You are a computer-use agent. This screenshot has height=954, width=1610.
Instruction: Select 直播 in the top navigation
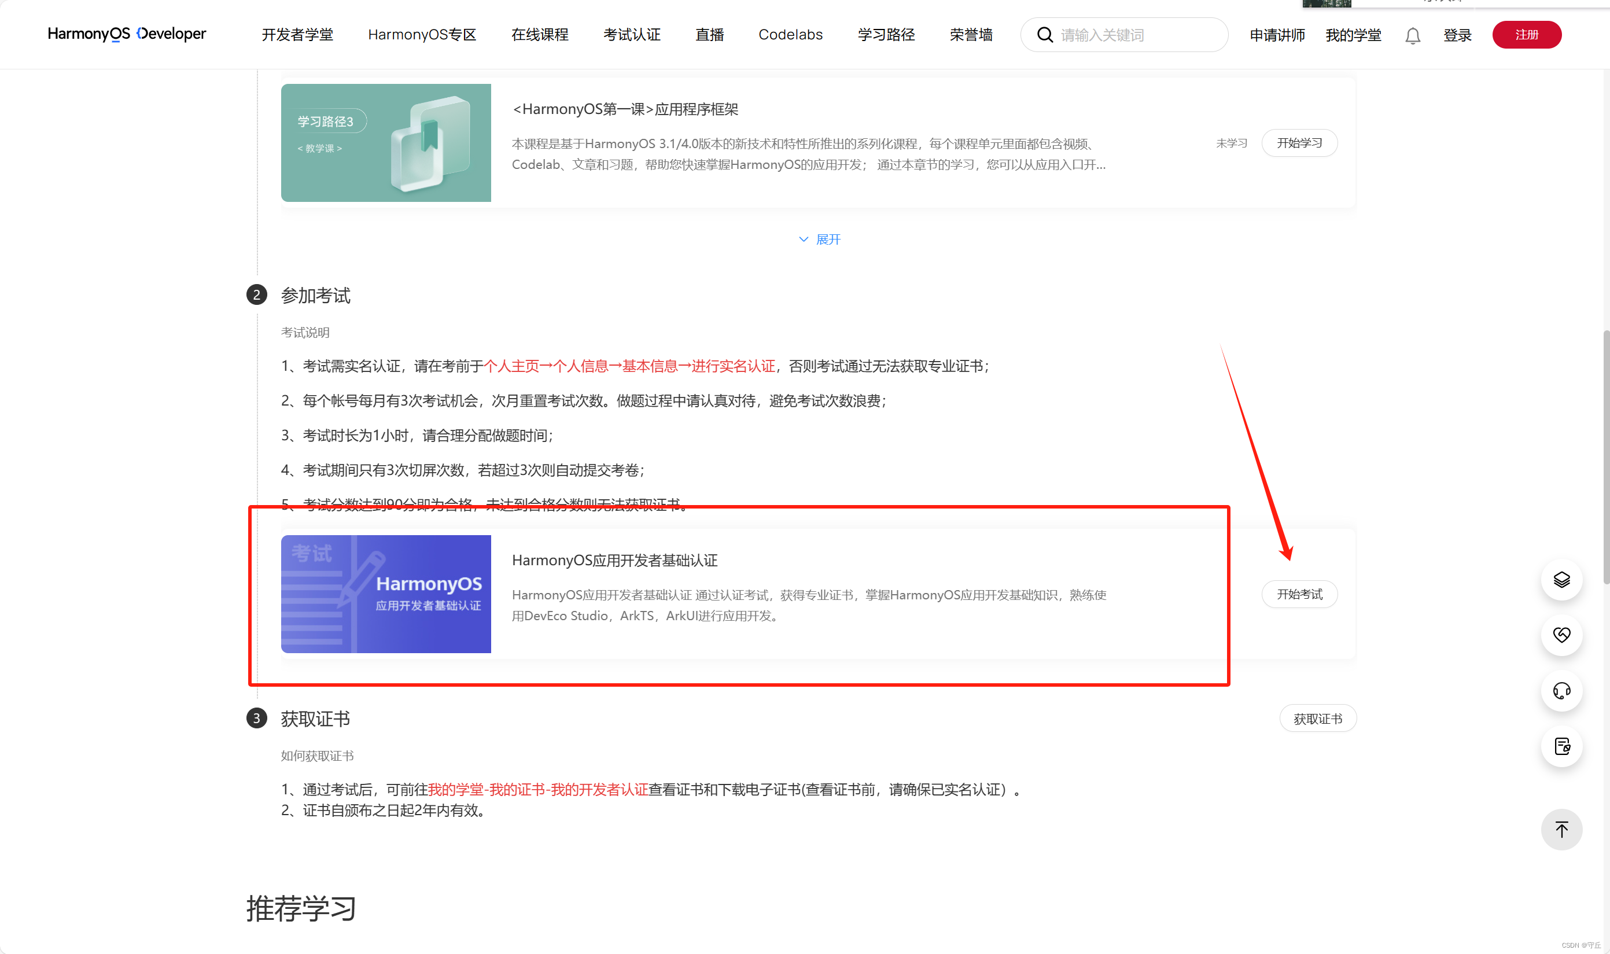point(710,35)
